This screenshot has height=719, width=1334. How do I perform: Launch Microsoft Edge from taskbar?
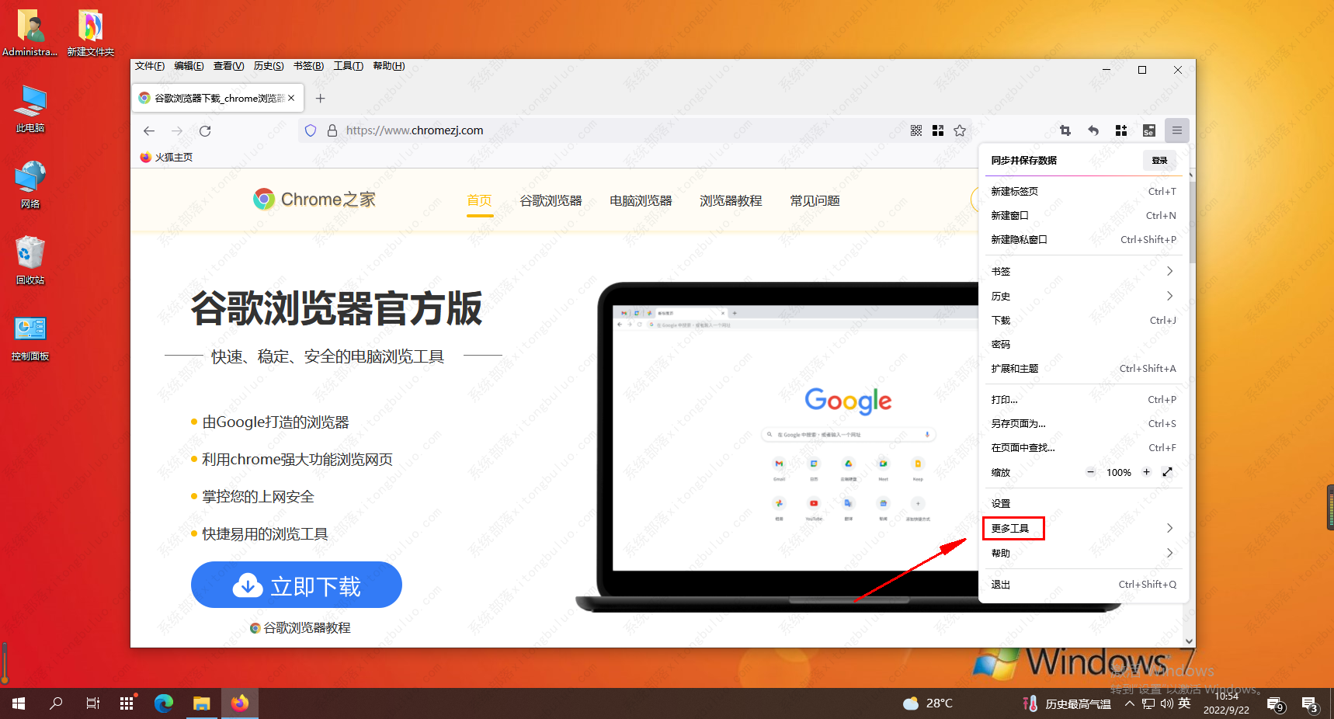pyautogui.click(x=163, y=703)
